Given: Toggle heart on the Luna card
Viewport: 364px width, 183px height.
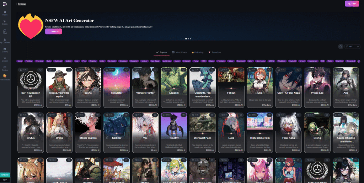Looking at the screenshot, I should coord(241,115).
